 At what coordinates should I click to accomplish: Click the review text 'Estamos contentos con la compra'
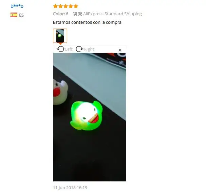click(87, 22)
